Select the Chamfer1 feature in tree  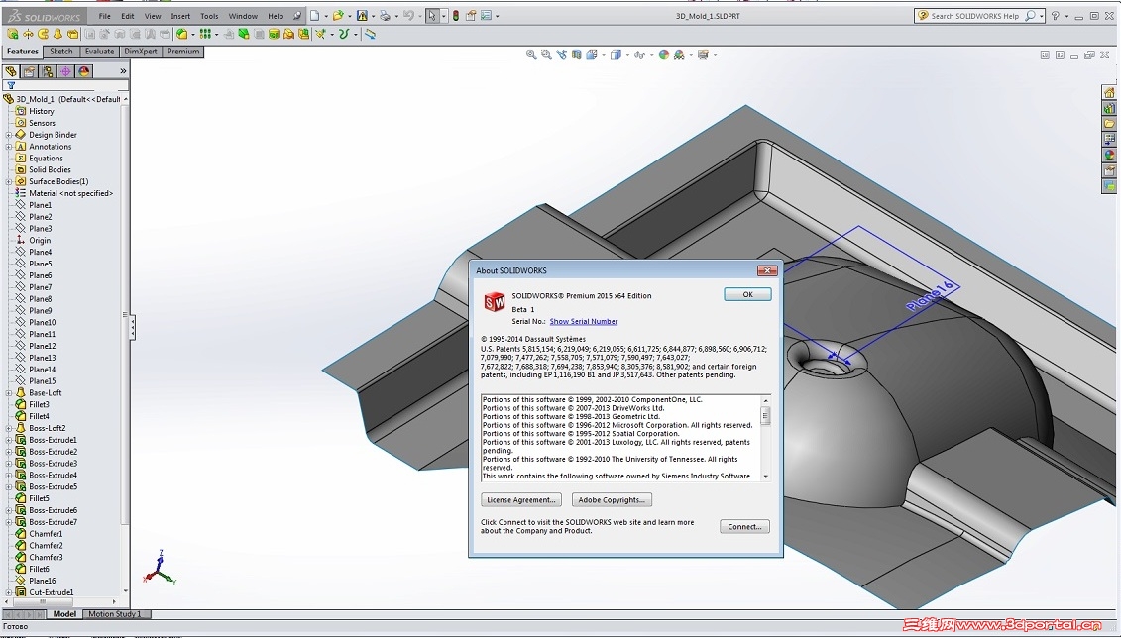click(x=46, y=534)
